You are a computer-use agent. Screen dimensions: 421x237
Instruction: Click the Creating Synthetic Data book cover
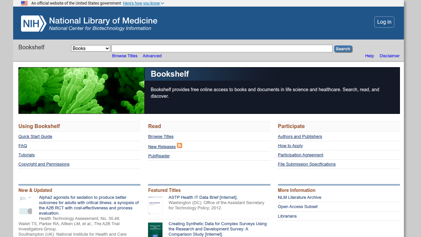(155, 230)
